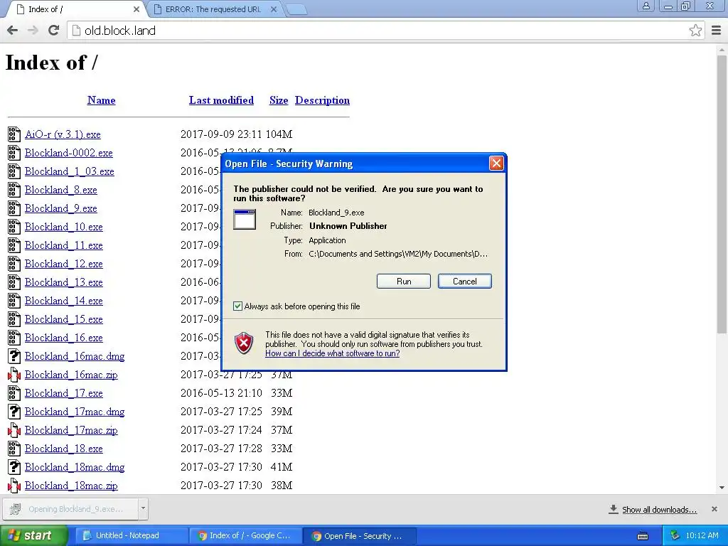Image resolution: width=728 pixels, height=546 pixels.
Task: Sort by Last modified column header
Action: coord(221,100)
